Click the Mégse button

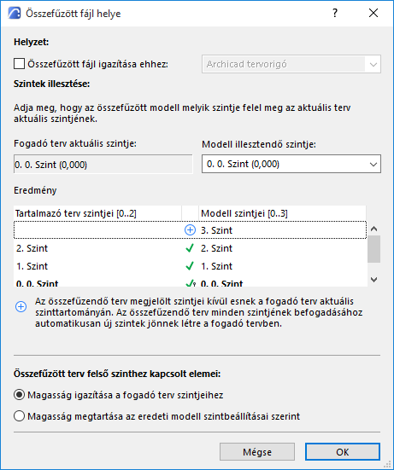(x=257, y=452)
